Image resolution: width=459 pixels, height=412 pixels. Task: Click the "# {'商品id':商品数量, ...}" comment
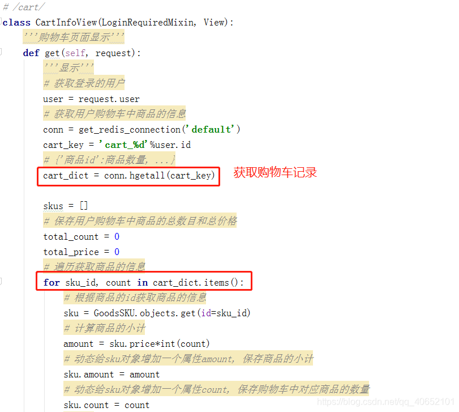point(109,160)
